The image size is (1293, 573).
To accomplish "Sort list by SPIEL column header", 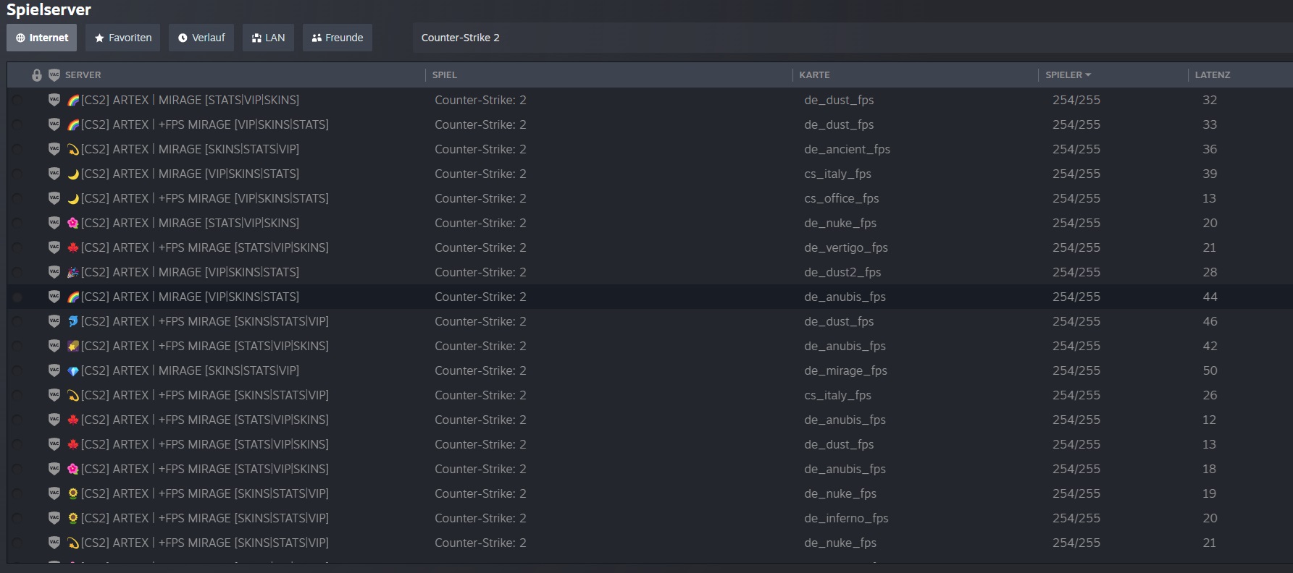I will [445, 75].
